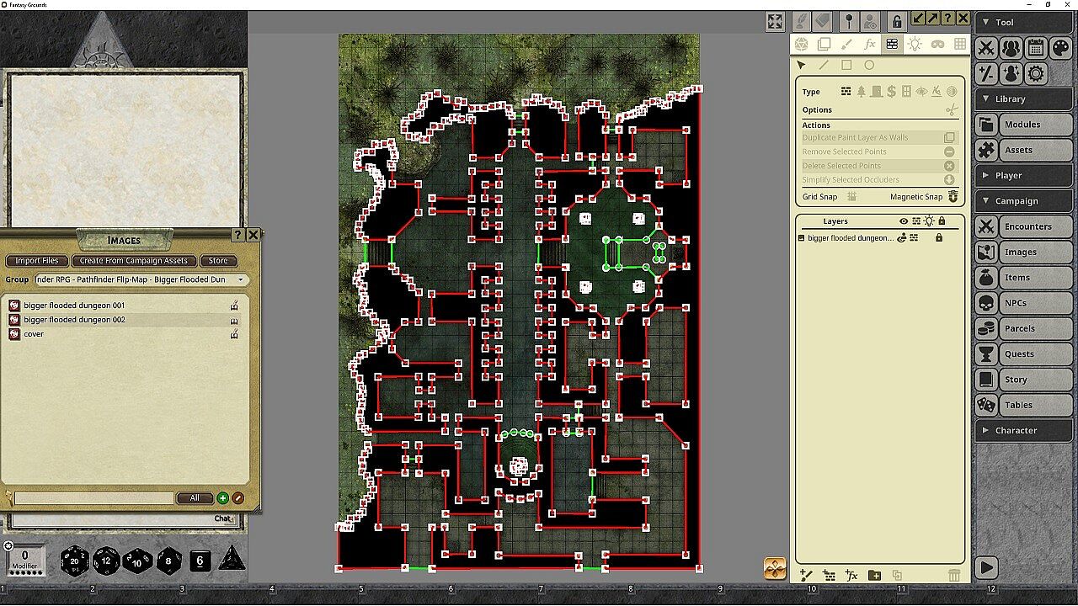Click add FX layer icon
Screen dimensions: 1078x606
point(851,576)
